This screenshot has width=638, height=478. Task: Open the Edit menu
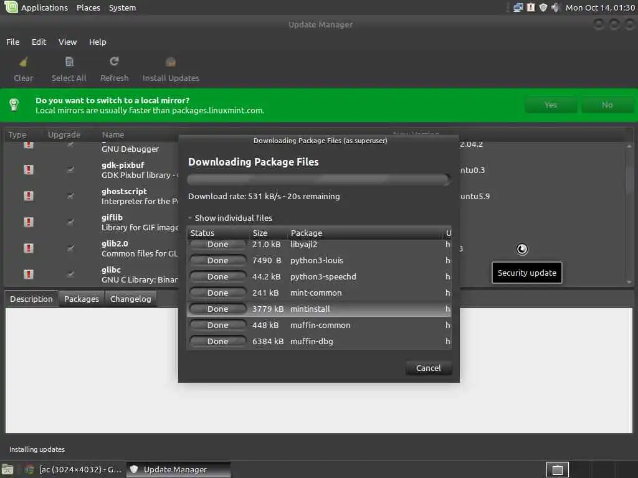[x=39, y=42]
